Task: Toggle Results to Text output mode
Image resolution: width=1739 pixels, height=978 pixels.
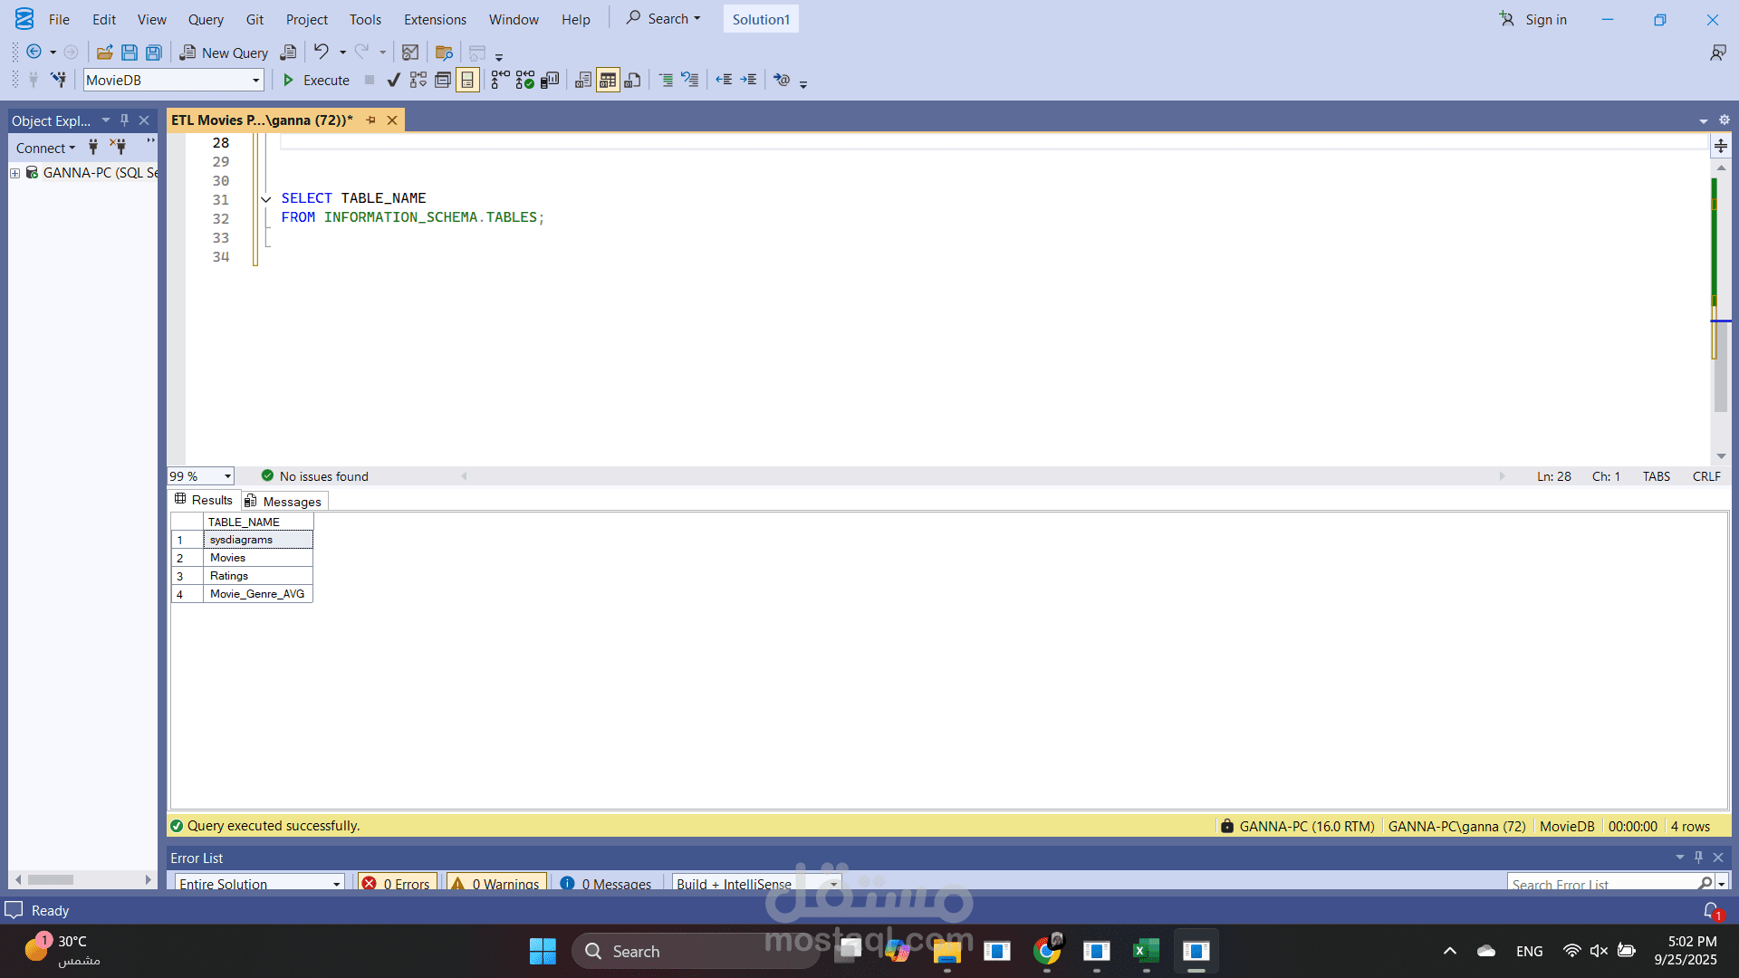Action: tap(583, 80)
